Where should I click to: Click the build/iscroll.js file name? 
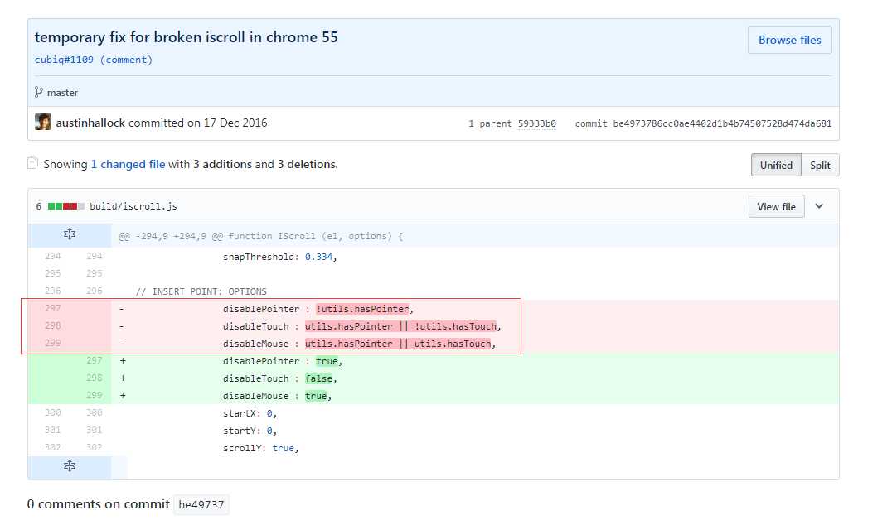pos(133,206)
